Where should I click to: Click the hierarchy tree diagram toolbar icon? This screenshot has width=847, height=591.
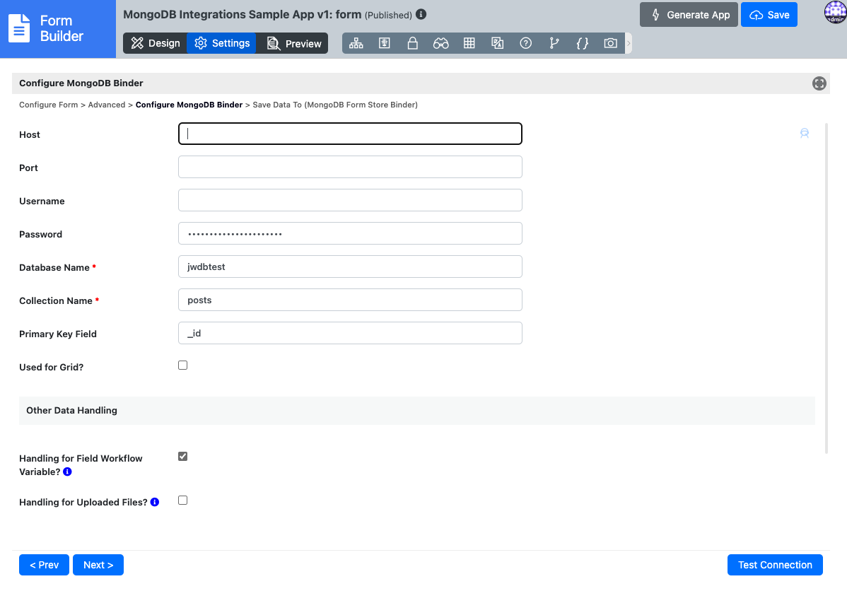point(356,43)
